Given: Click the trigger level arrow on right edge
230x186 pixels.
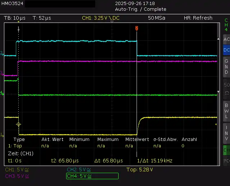Looking at the screenshot, I should click(216, 124).
